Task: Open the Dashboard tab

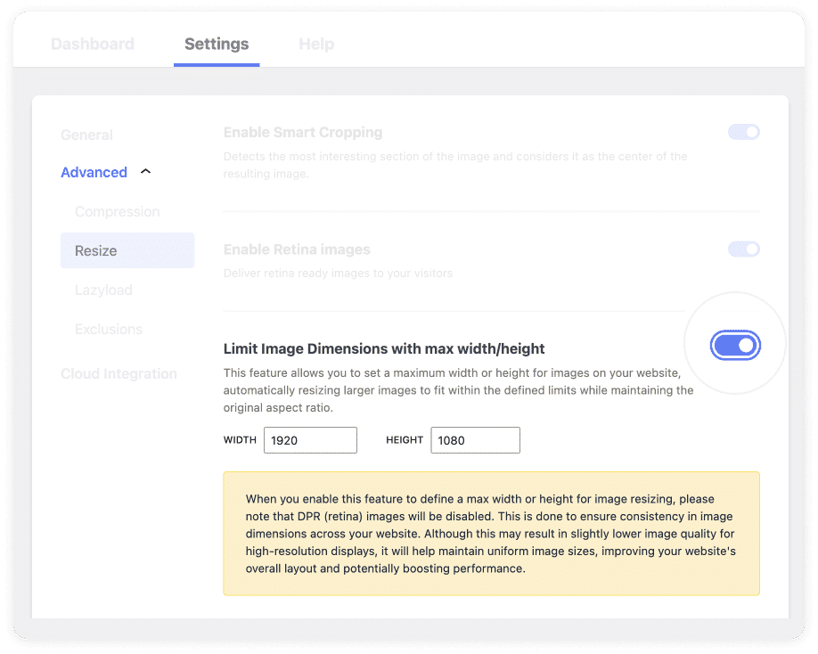Action: [x=93, y=44]
